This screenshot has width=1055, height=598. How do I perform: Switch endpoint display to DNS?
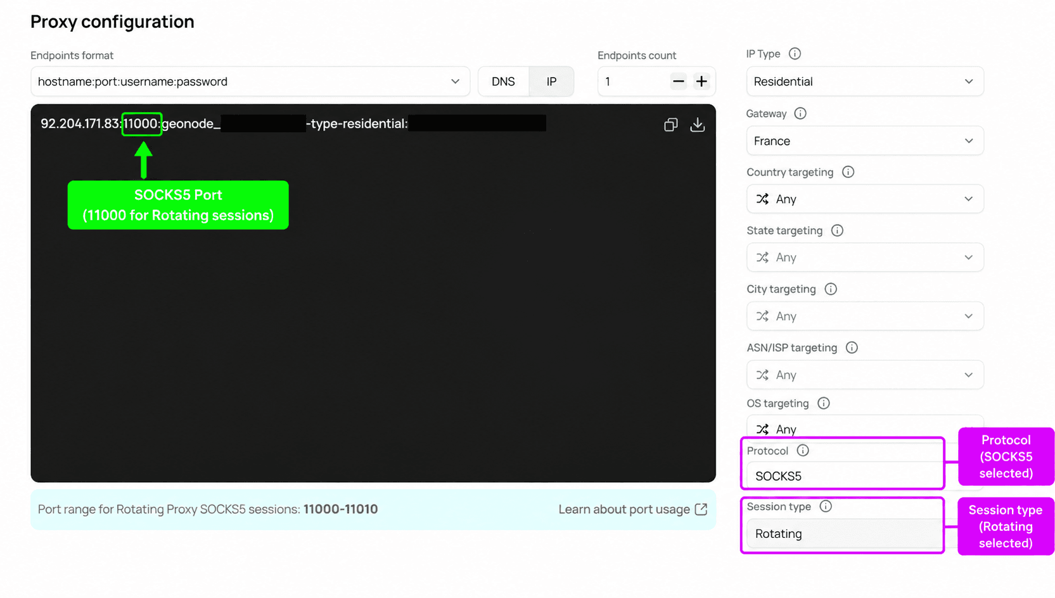(x=503, y=82)
